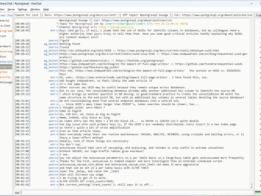The width and height of the screenshot is (261, 196).
Task: Open the Help menu
Action: pyautogui.click(x=46, y=9)
